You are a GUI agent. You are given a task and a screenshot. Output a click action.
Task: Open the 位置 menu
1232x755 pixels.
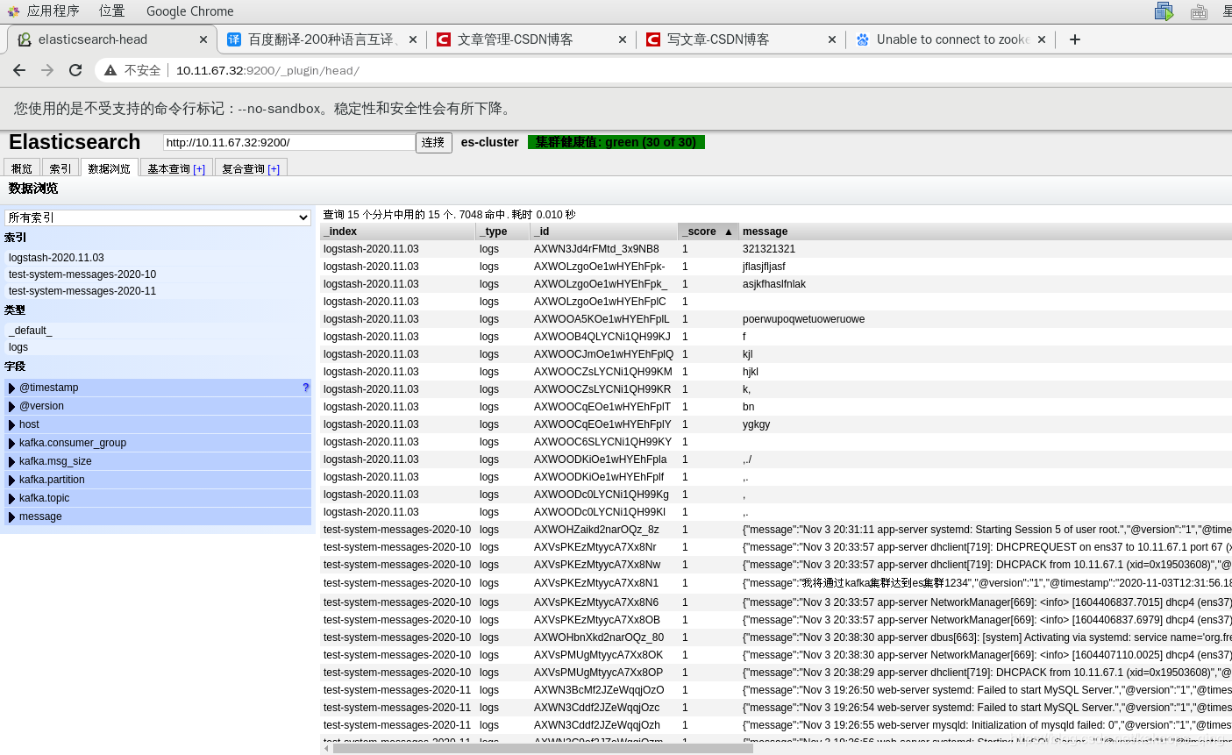[x=111, y=11]
